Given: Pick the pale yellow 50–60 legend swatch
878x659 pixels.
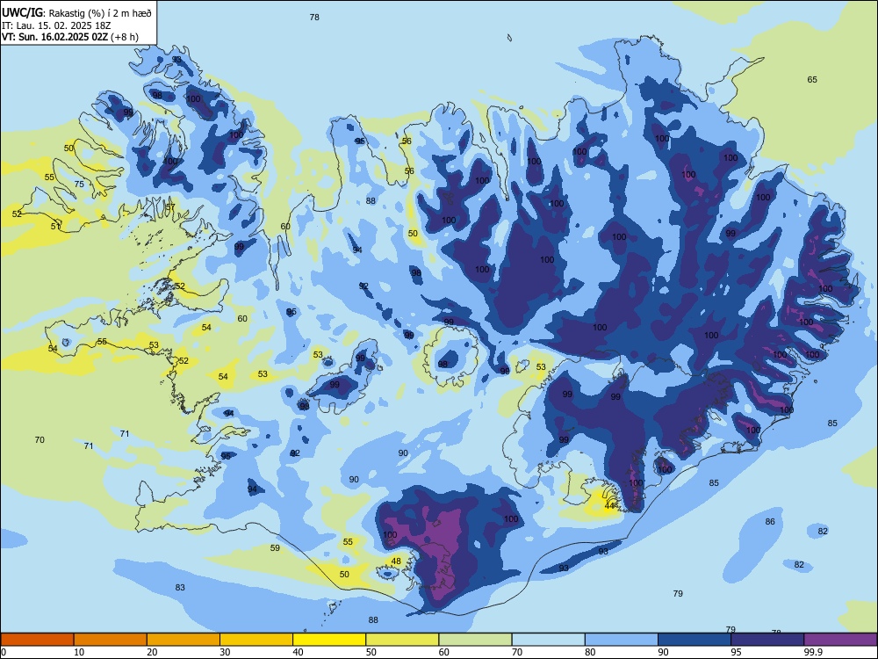Looking at the screenshot, I should coord(402,640).
